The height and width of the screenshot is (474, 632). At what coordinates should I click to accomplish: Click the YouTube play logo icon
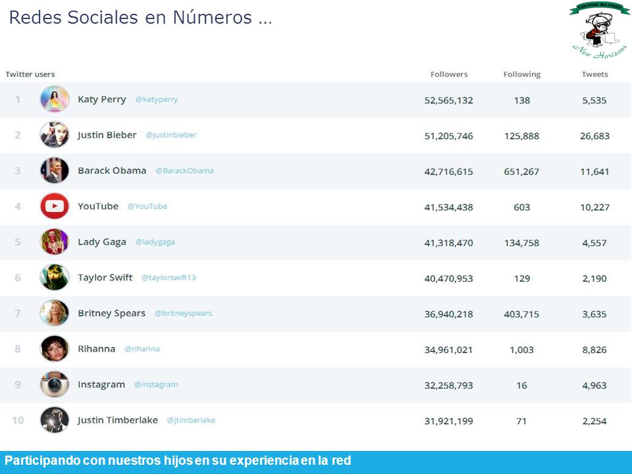[x=55, y=206]
